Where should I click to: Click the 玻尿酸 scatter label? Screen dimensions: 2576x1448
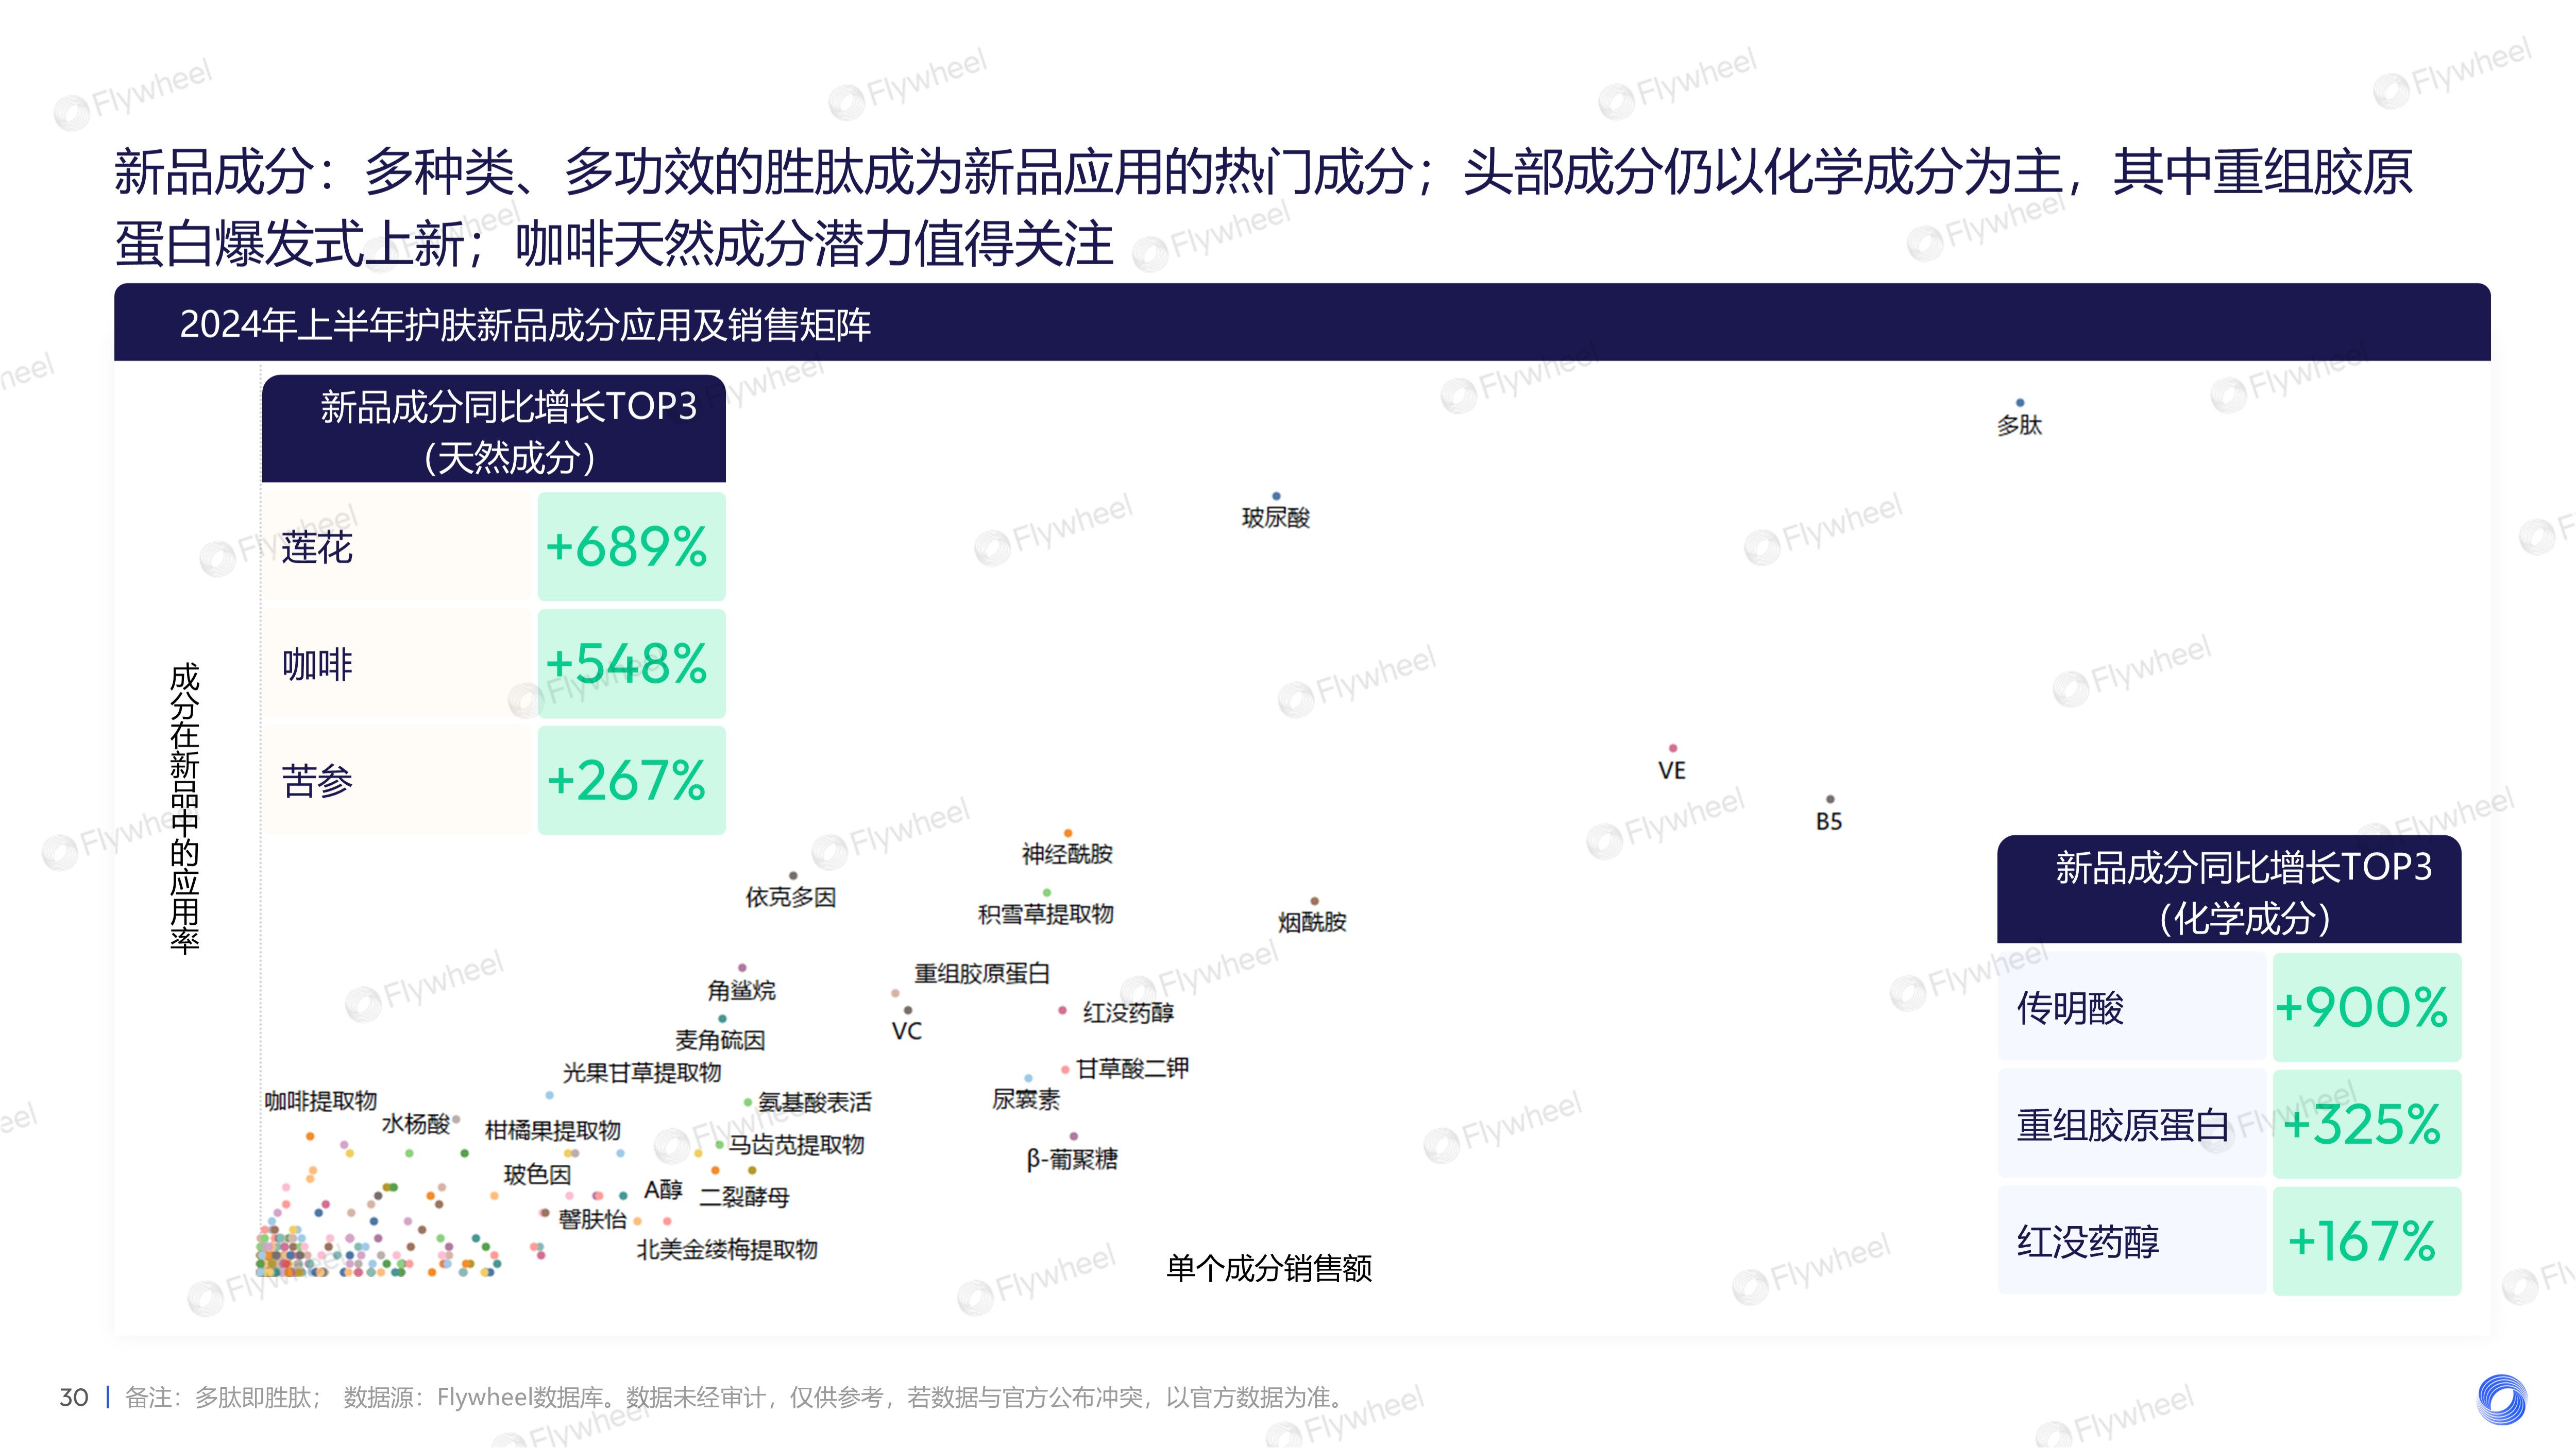1275,516
